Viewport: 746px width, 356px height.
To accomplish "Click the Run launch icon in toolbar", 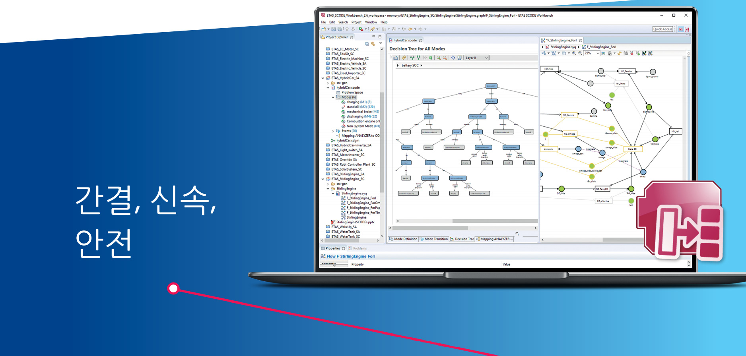I will point(361,29).
